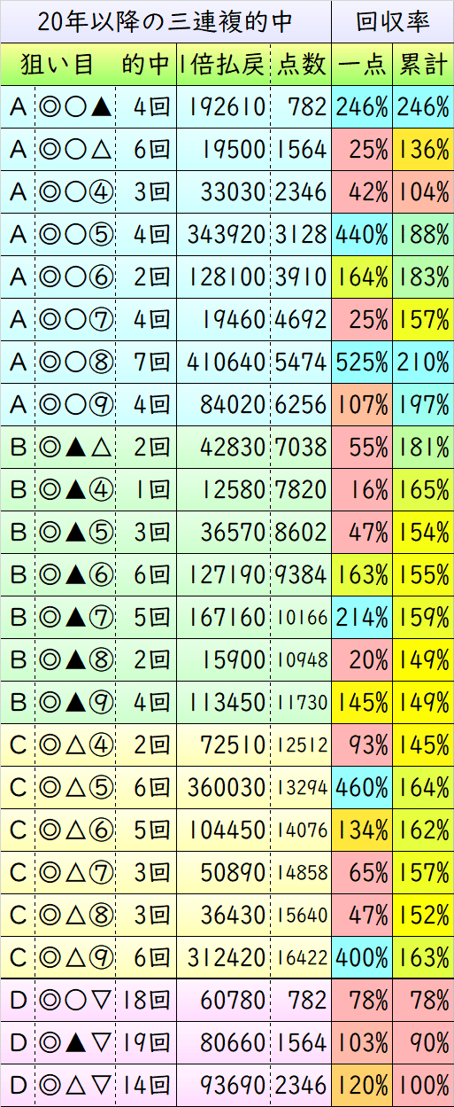Screen dimensions: 454x1107
Task: Click the cumulative 104% cell
Action: click(423, 192)
